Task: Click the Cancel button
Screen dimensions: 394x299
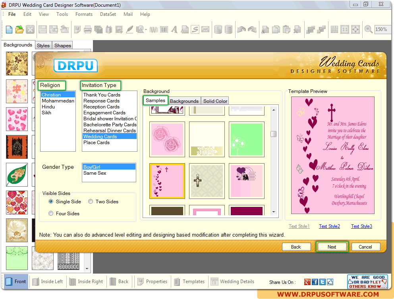Action: [x=365, y=247]
